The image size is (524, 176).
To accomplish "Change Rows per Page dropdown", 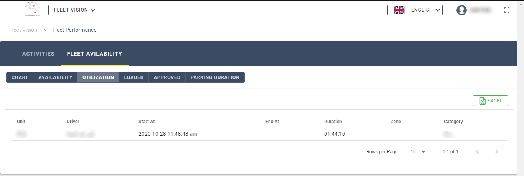I will pyautogui.click(x=419, y=152).
